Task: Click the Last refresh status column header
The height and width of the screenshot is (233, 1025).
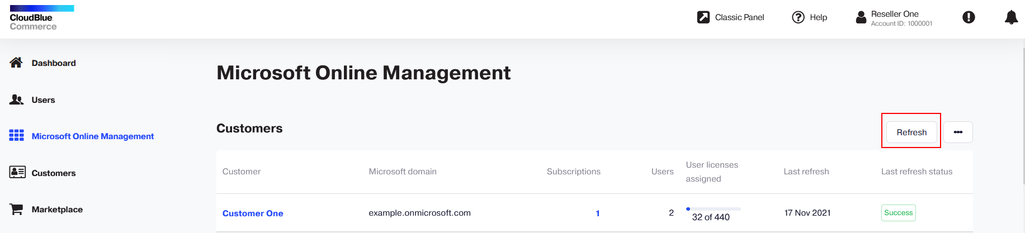Action: [x=917, y=172]
